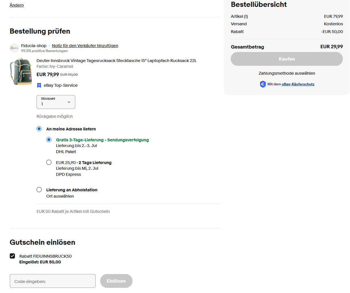Click the 'Lieferung bis 2.-3. Jul' text
The width and height of the screenshot is (350, 293).
click(x=76, y=146)
